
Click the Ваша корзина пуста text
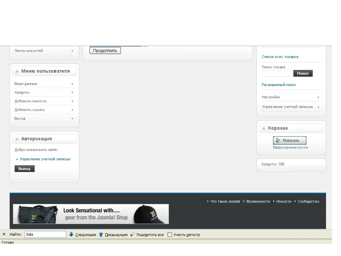[x=291, y=148]
